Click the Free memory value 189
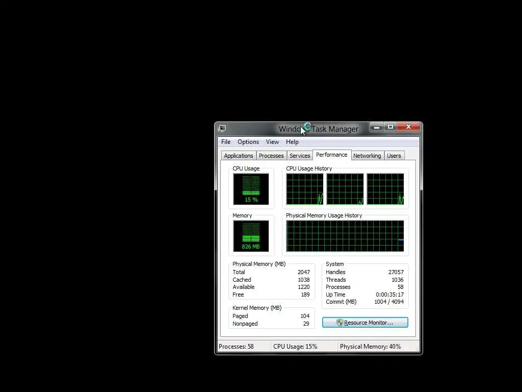 pos(305,295)
